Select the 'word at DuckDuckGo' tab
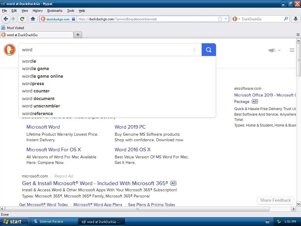The image size is (301, 226). click(37, 35)
